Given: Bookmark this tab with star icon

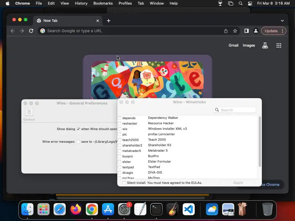Looking at the screenshot, I should click(x=235, y=31).
